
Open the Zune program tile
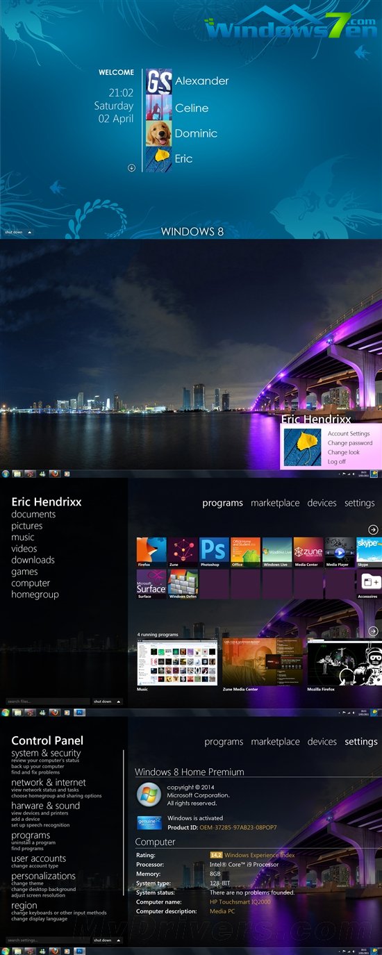pyautogui.click(x=183, y=553)
